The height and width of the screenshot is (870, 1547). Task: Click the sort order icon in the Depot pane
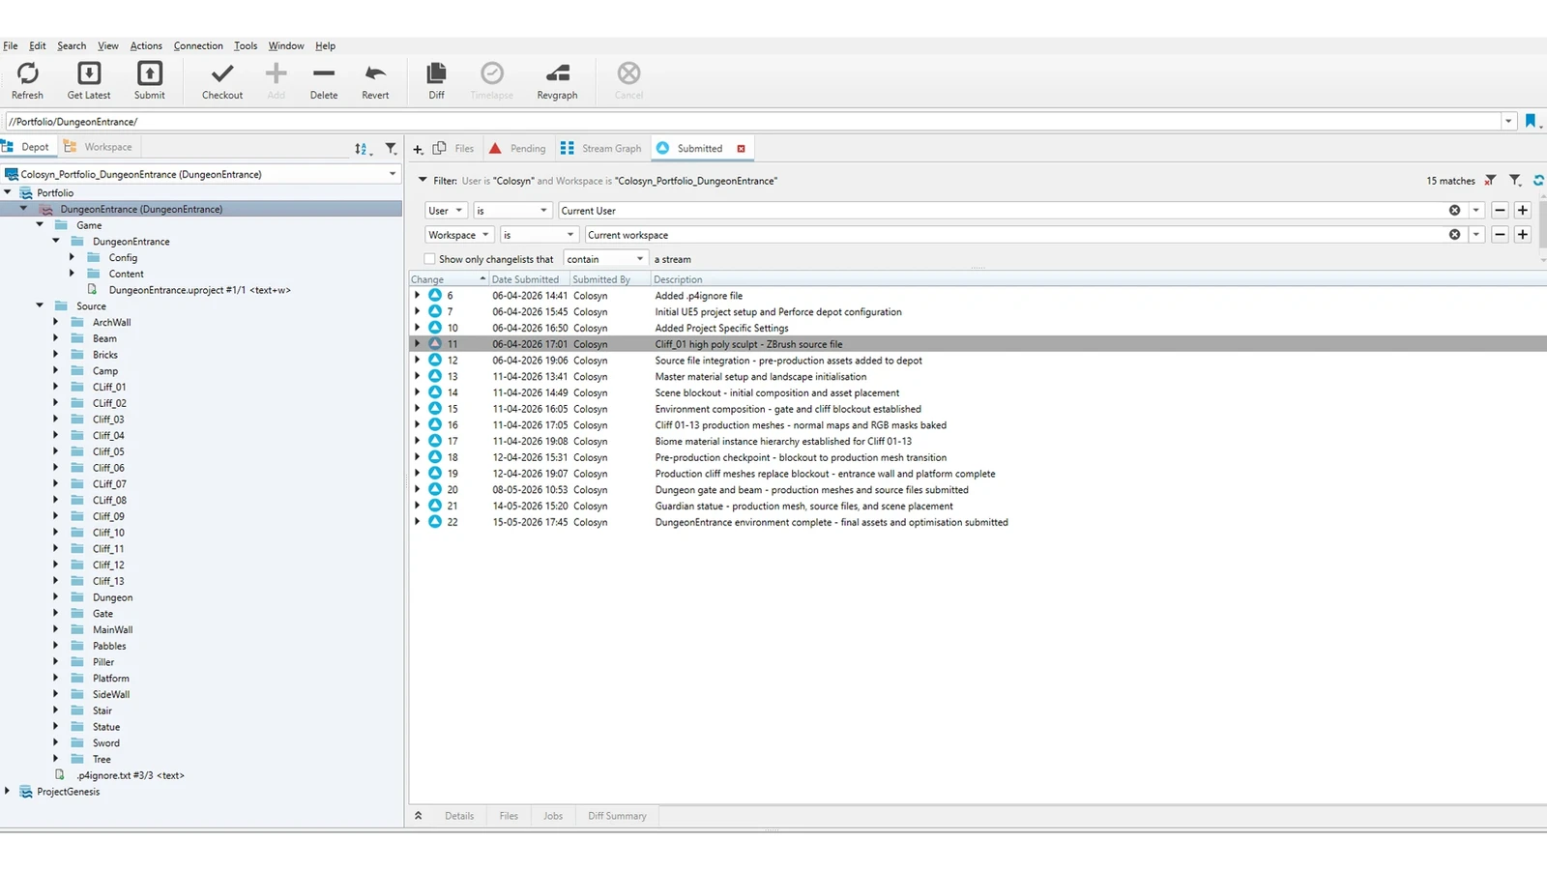coord(362,149)
